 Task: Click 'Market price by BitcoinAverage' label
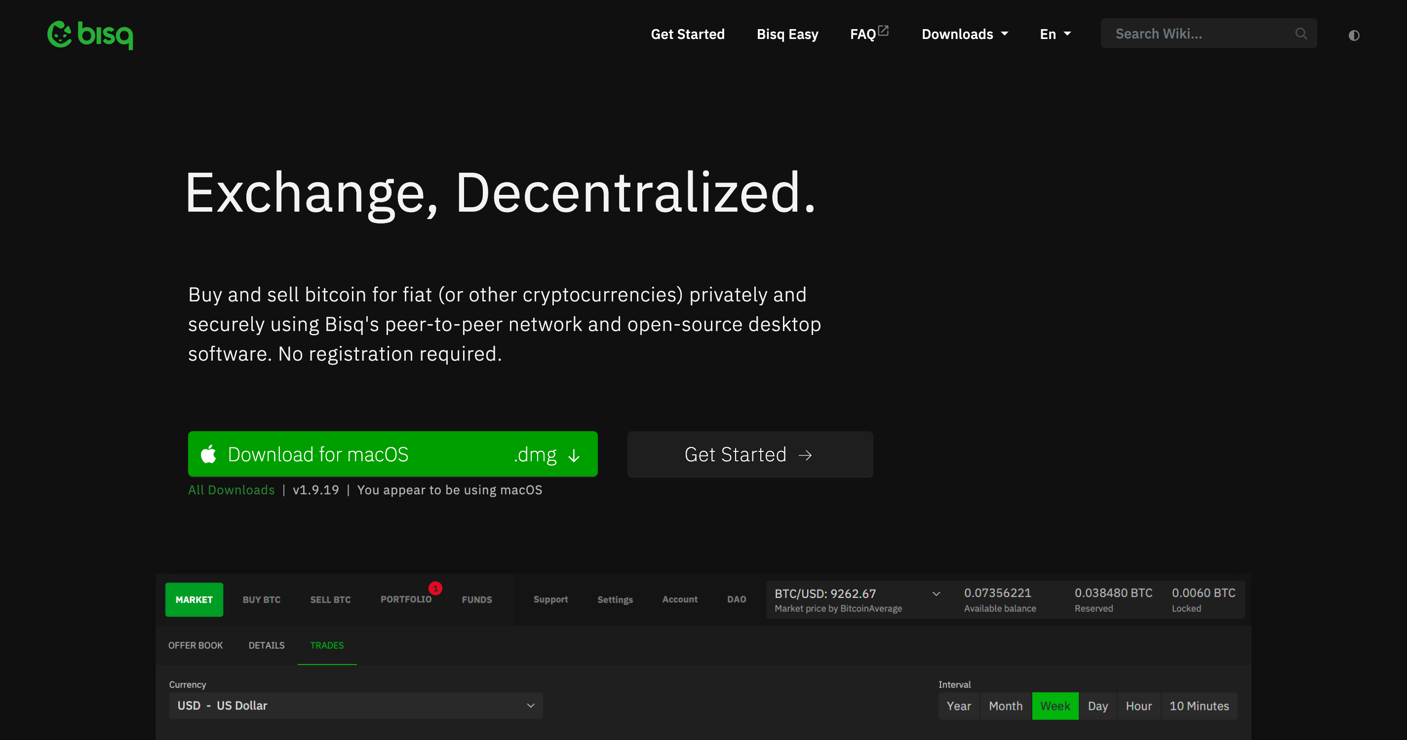[x=838, y=608]
